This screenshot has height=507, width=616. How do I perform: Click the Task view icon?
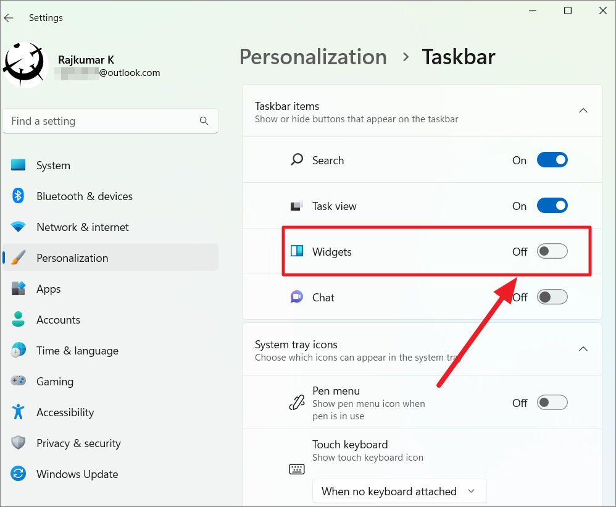(297, 205)
